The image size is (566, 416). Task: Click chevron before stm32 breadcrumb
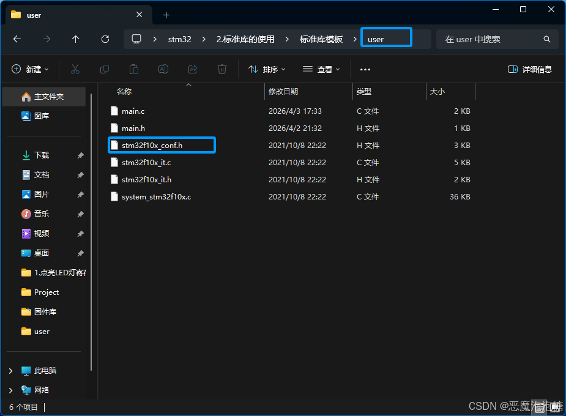coord(155,39)
